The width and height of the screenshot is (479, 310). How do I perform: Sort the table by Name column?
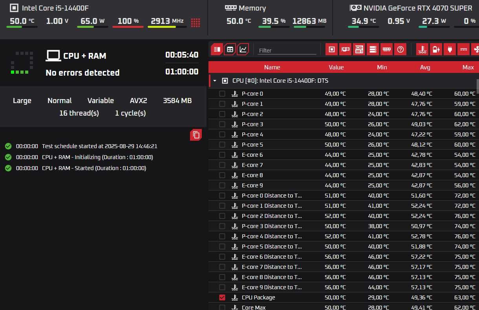(272, 67)
